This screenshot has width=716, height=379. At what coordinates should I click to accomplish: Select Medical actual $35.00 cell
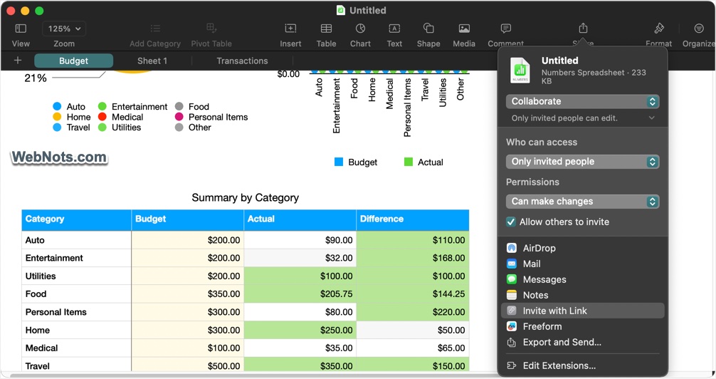(300, 348)
